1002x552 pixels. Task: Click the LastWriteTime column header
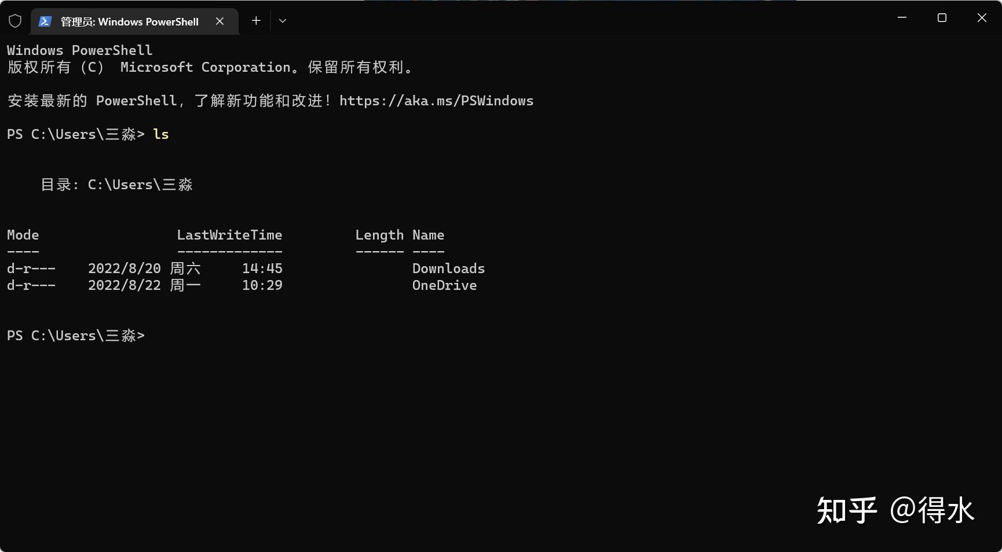(229, 235)
